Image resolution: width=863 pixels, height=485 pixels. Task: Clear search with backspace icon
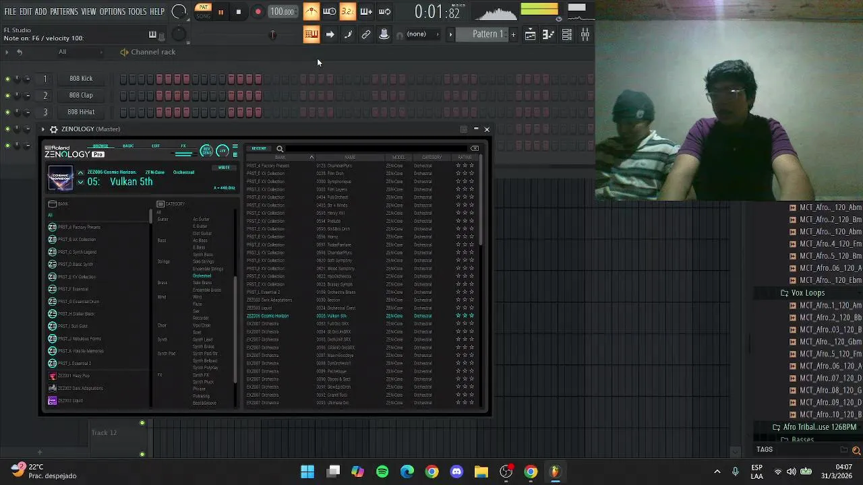[475, 149]
